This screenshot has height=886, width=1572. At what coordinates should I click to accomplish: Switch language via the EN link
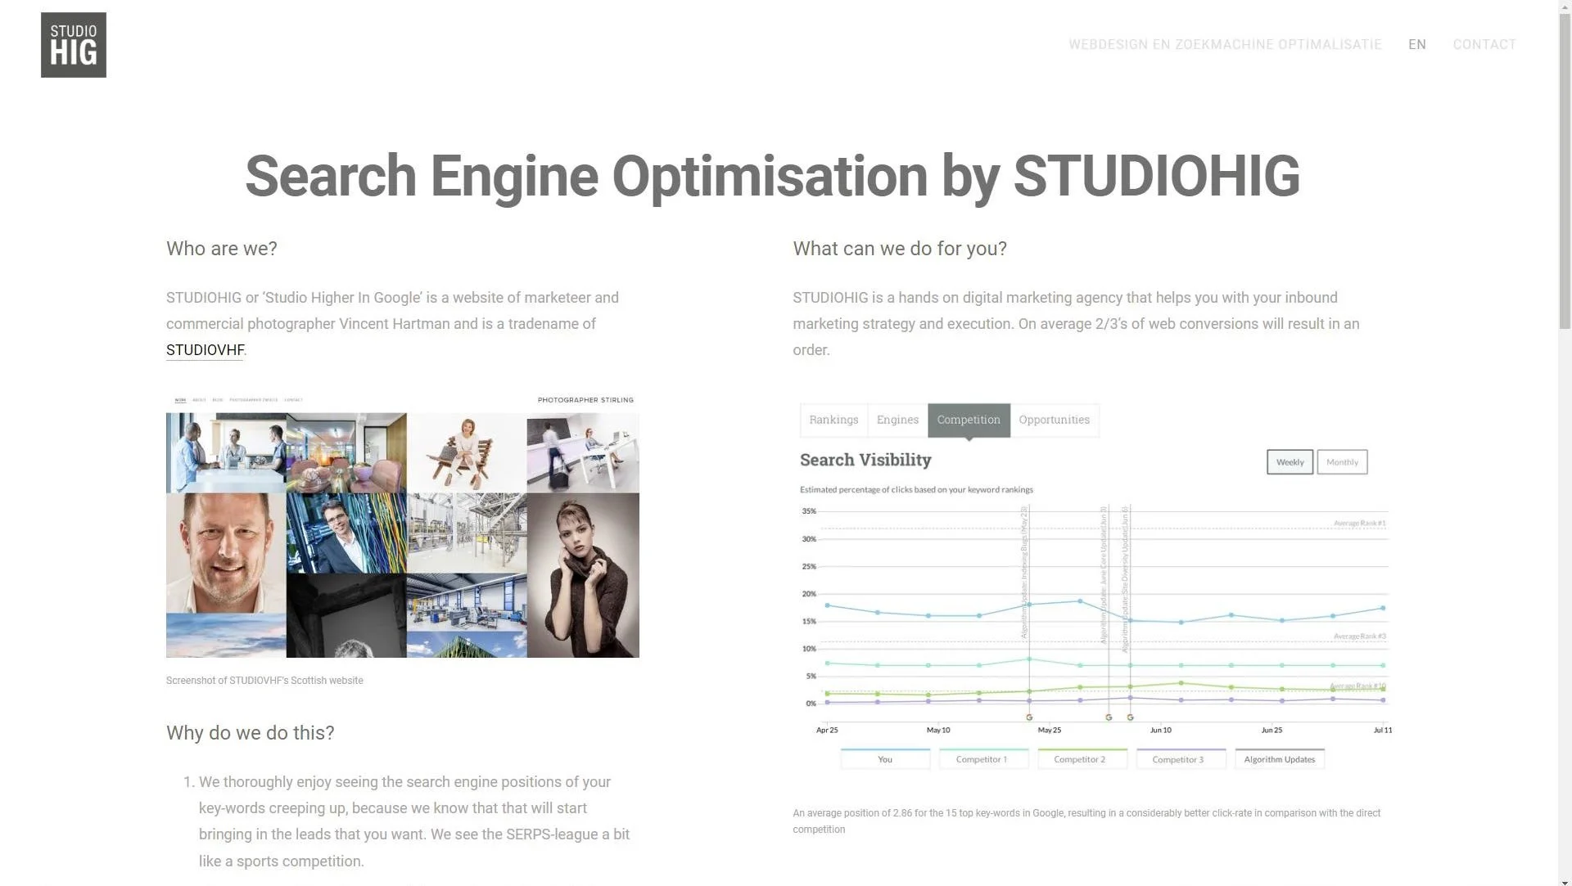coord(1416,45)
